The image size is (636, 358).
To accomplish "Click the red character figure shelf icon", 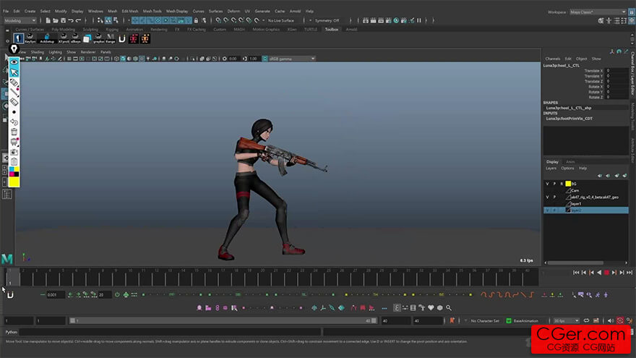I will (x=134, y=38).
